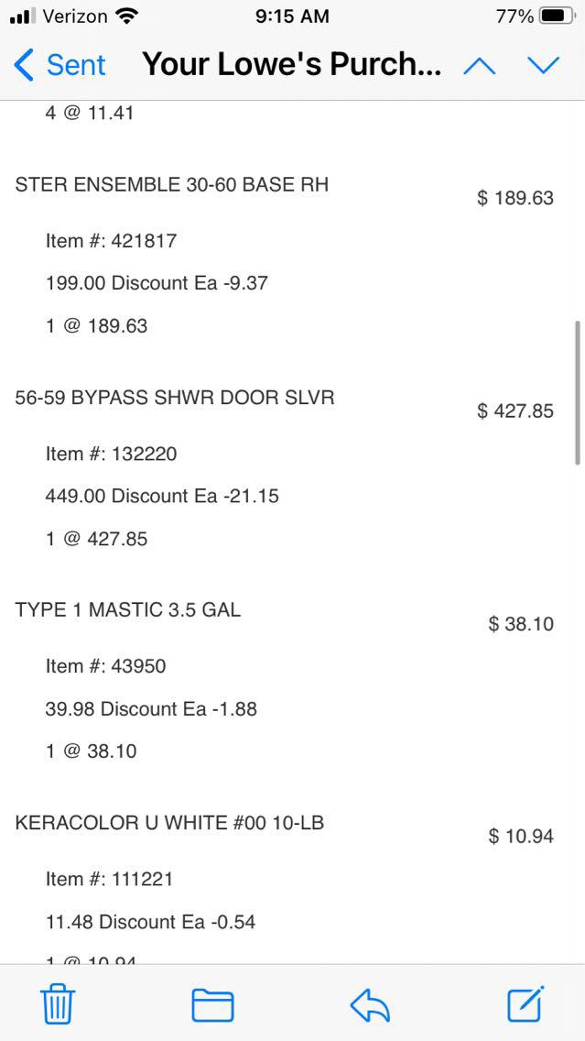Compose a new message
585x1041 pixels.
[526, 1003]
